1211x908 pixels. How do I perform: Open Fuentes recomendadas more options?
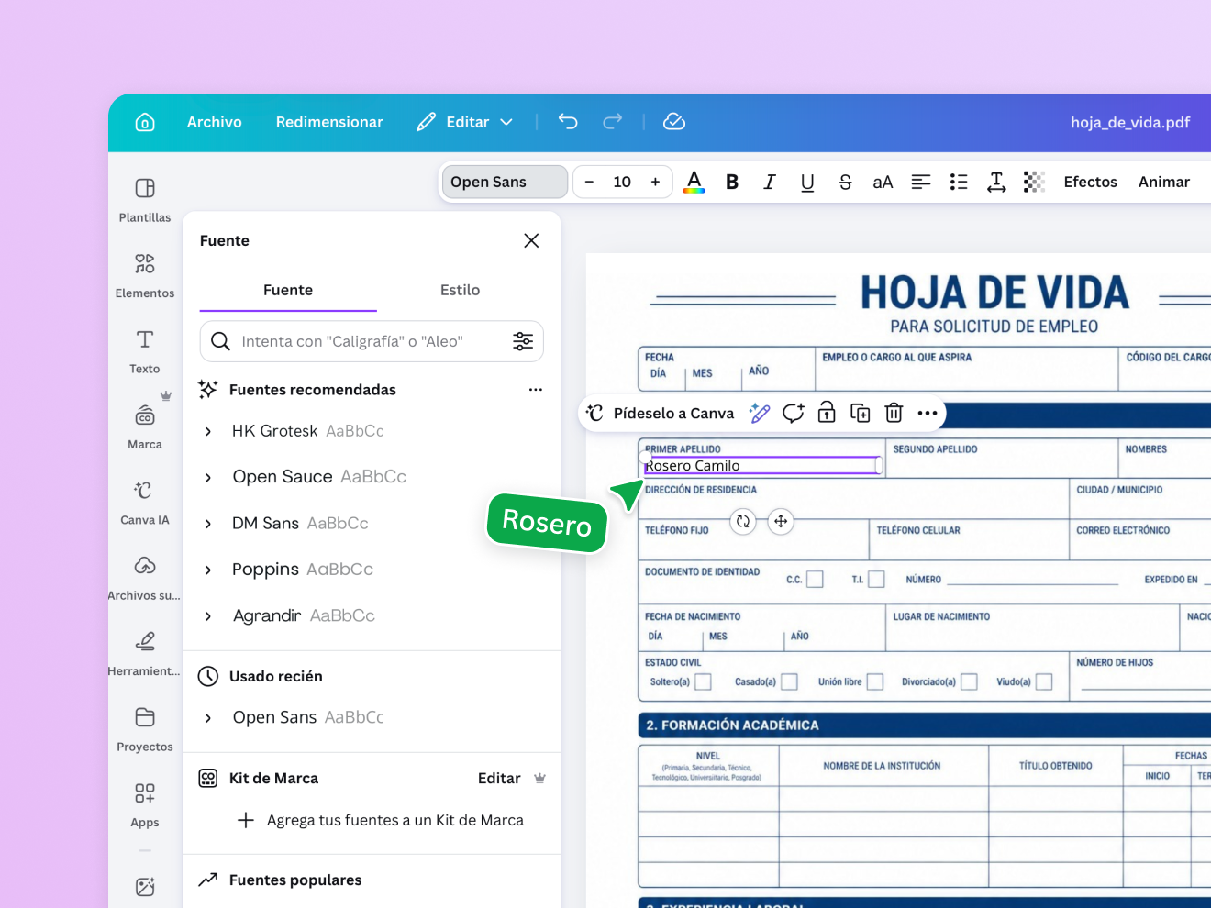pyautogui.click(x=536, y=390)
